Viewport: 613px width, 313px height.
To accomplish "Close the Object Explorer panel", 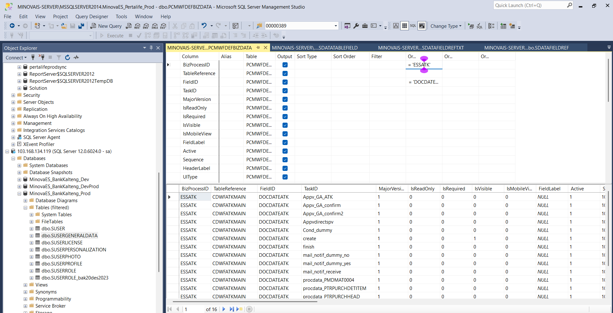I will point(158,48).
